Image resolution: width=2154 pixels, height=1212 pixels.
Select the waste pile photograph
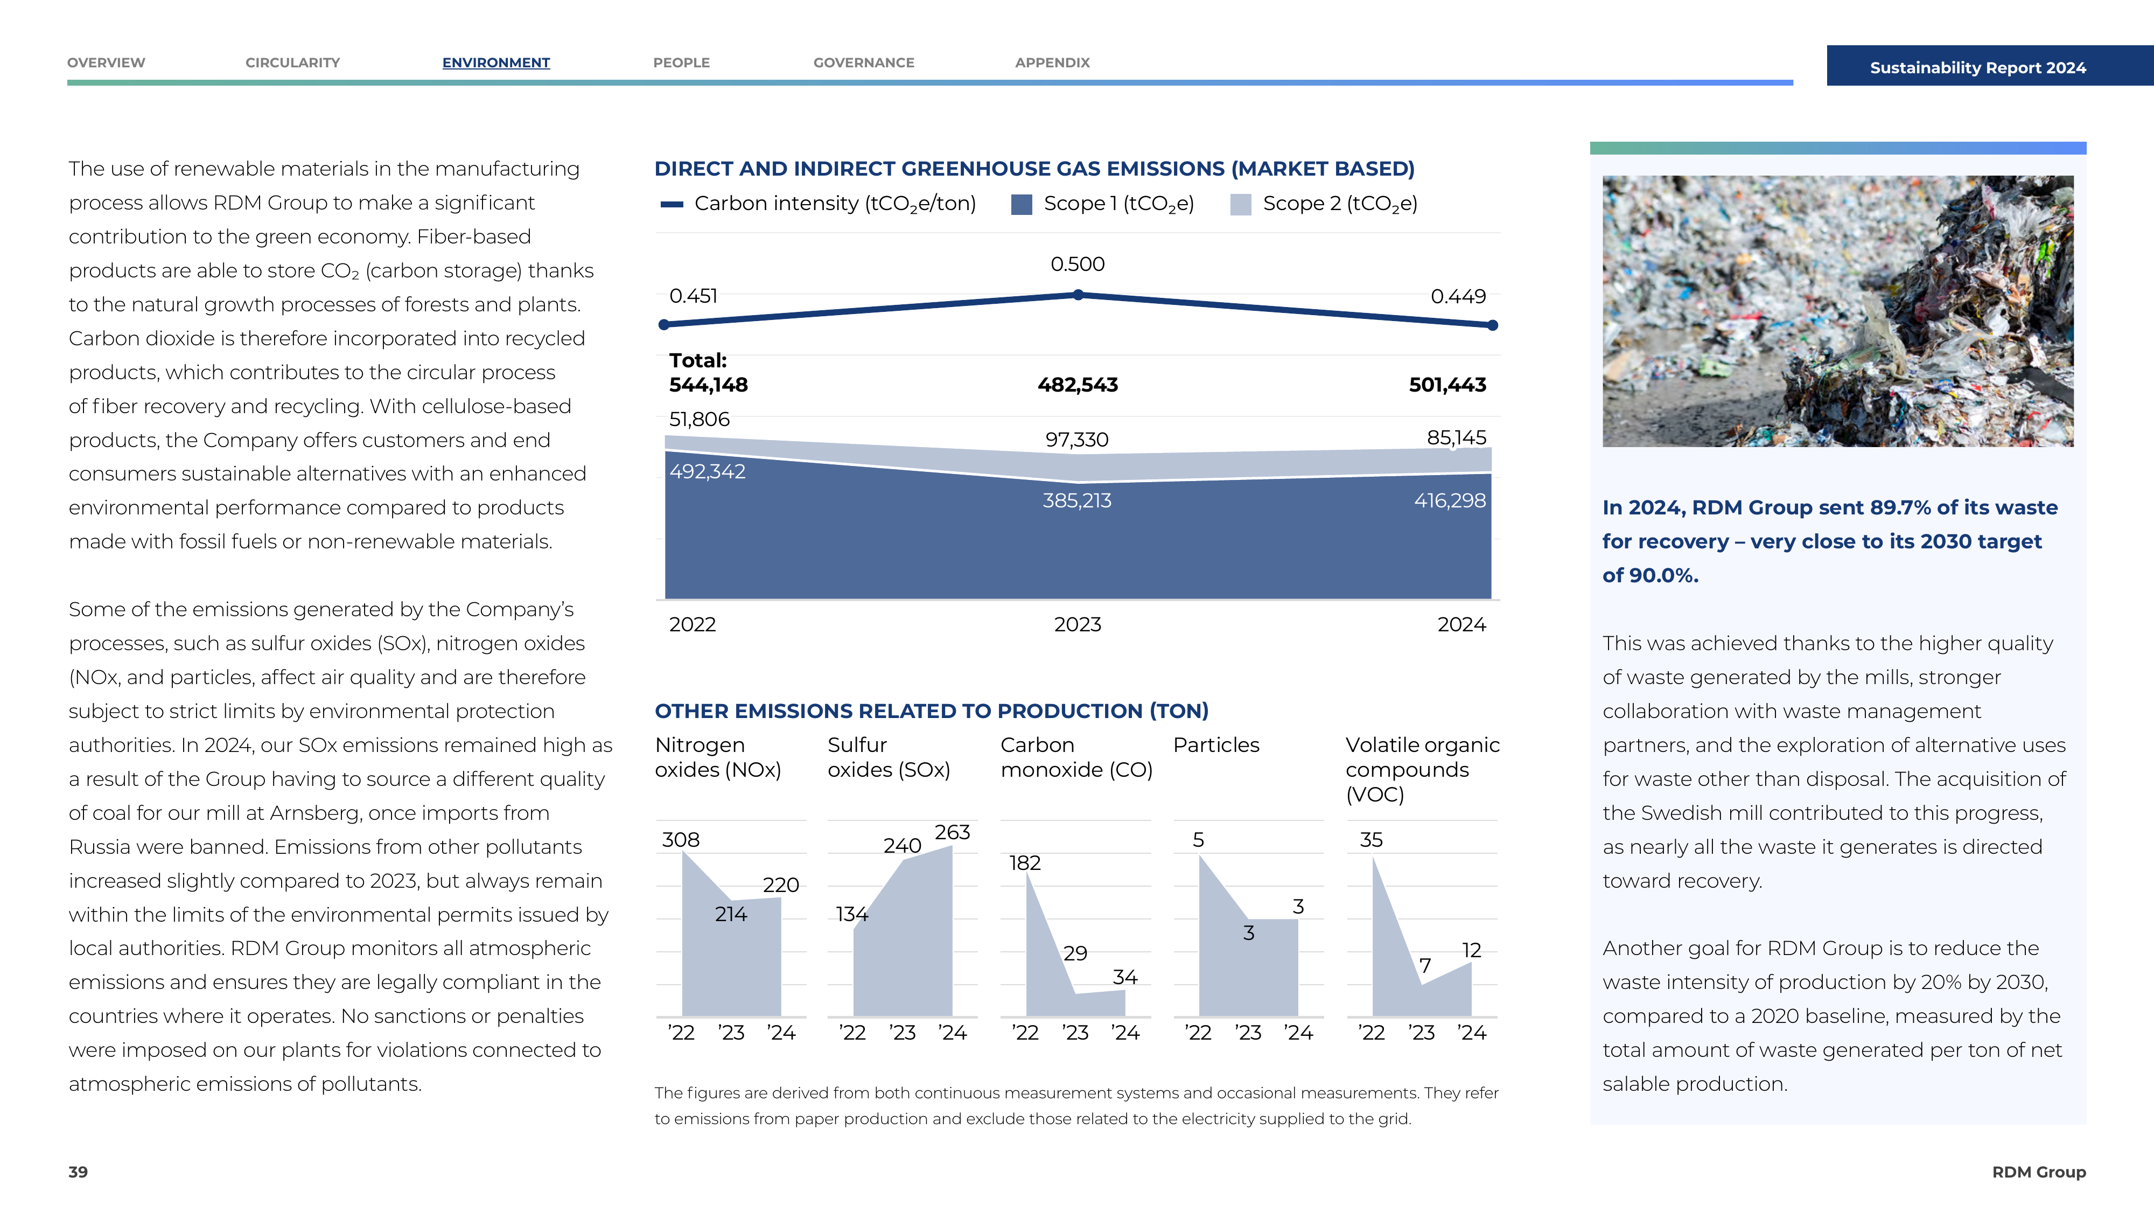tap(1838, 311)
